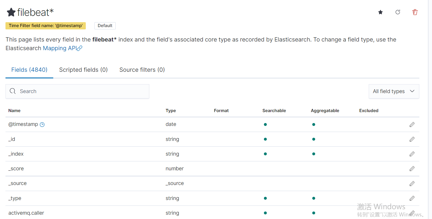The width and height of the screenshot is (432, 219).
Task: Click the Default badge
Action: click(105, 26)
